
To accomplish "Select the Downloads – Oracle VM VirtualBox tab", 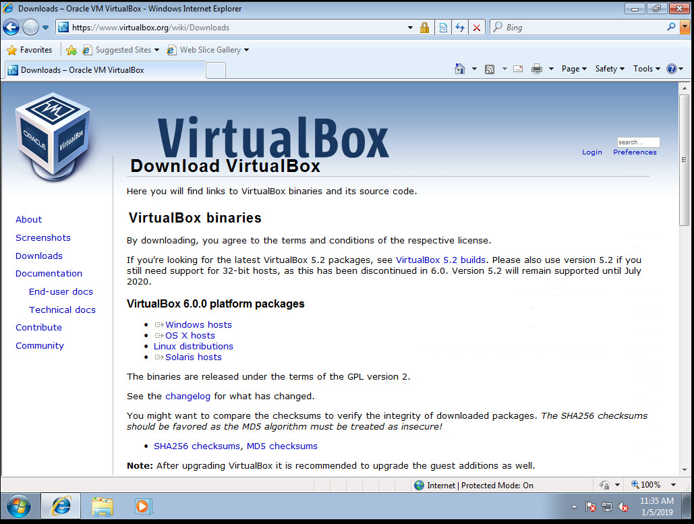I will click(x=105, y=70).
